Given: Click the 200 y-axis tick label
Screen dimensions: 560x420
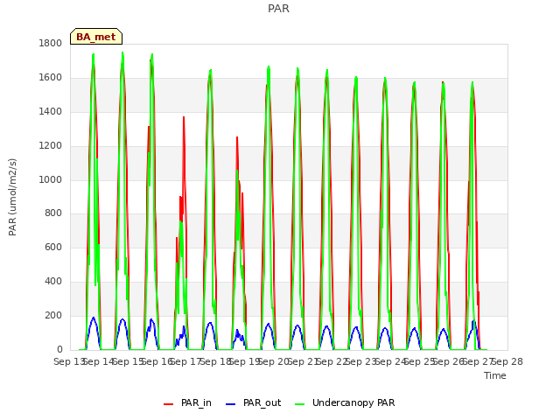Looking at the screenshot, I should (x=53, y=315).
